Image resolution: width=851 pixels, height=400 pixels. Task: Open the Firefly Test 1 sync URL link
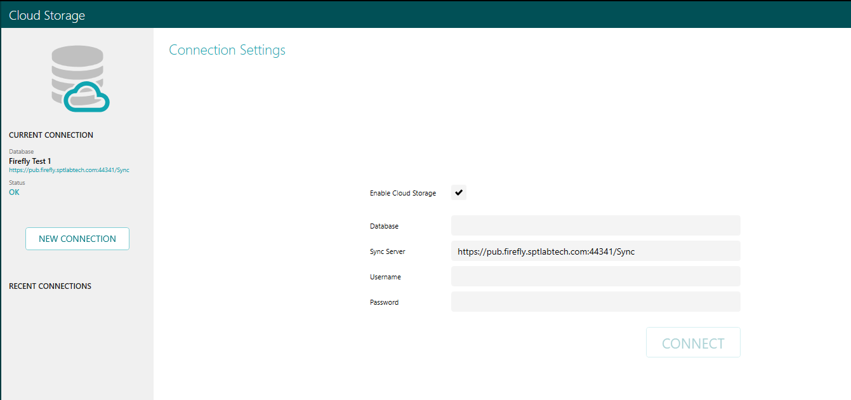point(69,170)
